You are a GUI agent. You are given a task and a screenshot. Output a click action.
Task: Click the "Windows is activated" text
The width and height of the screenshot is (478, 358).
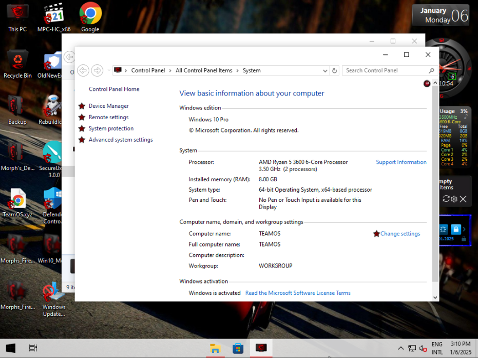point(215,293)
